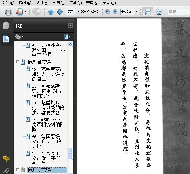This screenshot has width=190, height=174.
Task: Open bookmark 61. 慈禧补变
Action: [x=48, y=50]
